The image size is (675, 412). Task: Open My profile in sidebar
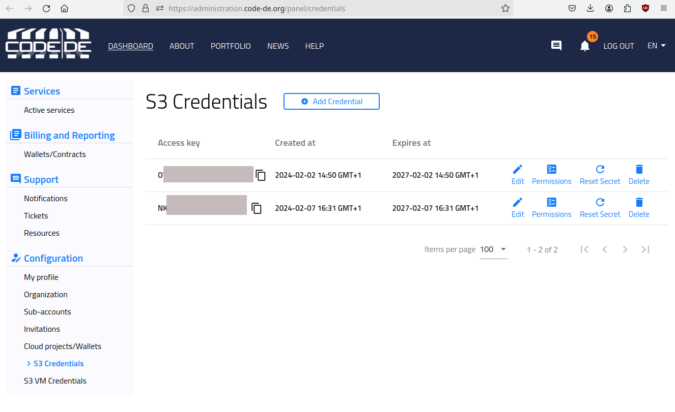click(x=41, y=277)
